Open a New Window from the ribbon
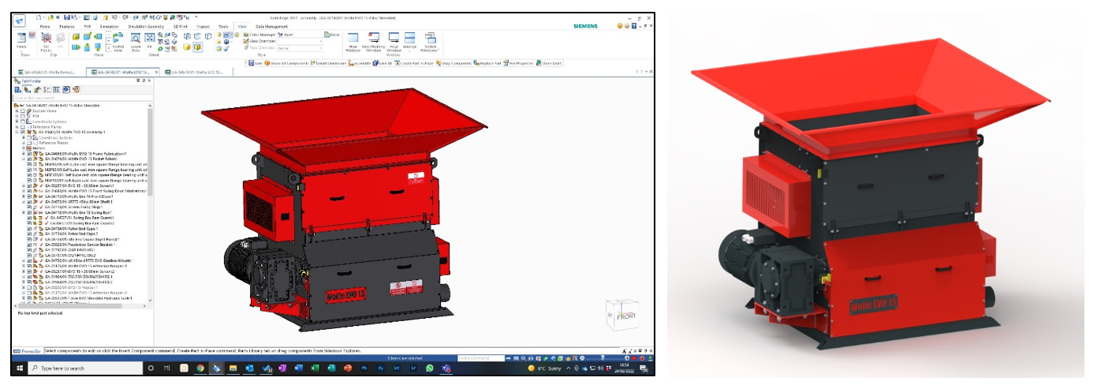The height and width of the screenshot is (385, 1101). (353, 38)
